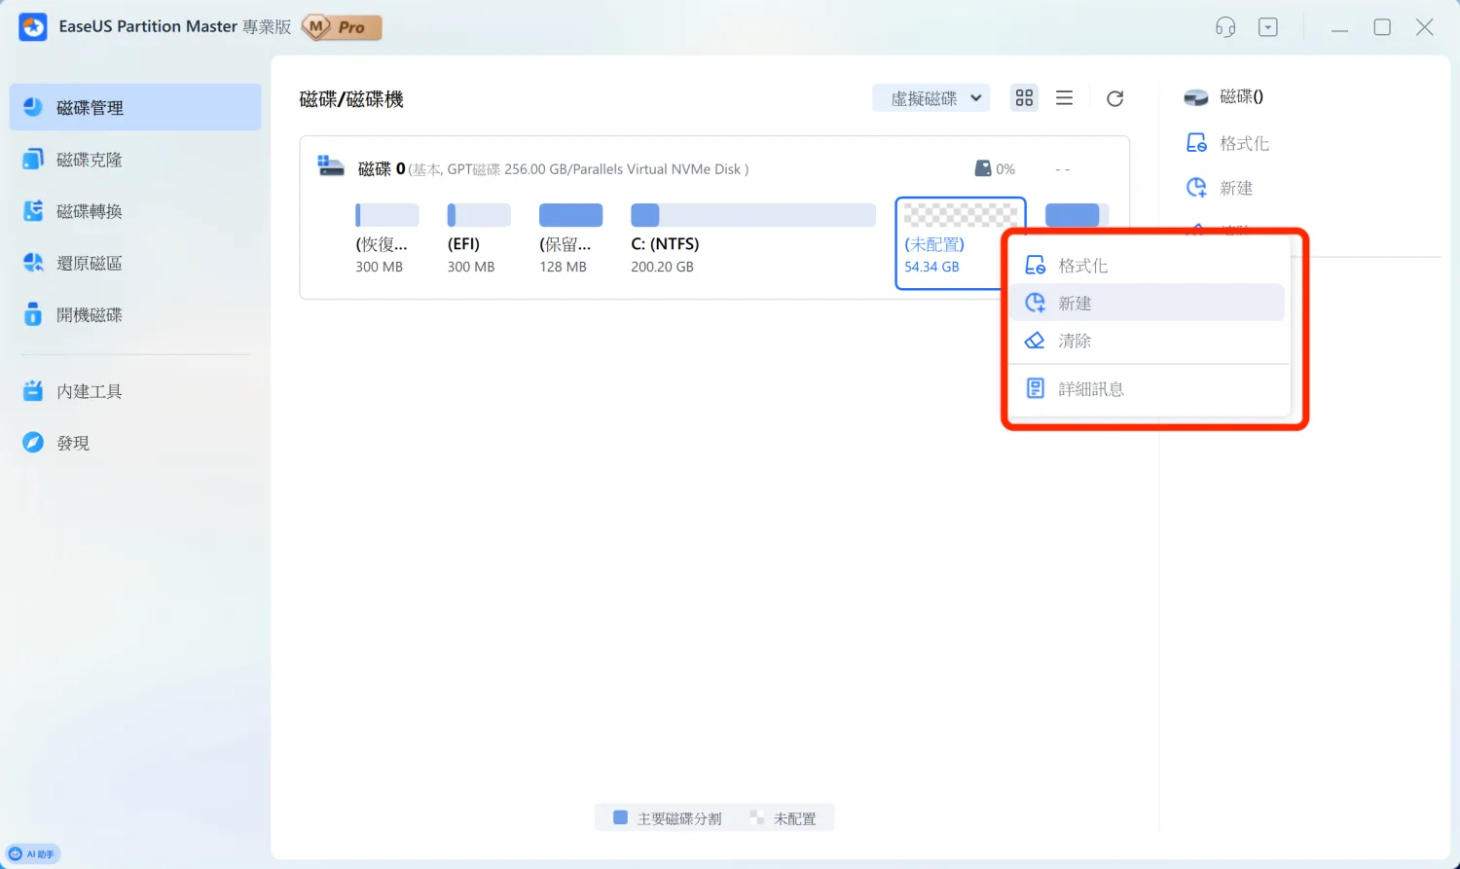Open 磁碟克隆 using its sidebar icon
1460x869 pixels.
pyautogui.click(x=33, y=159)
